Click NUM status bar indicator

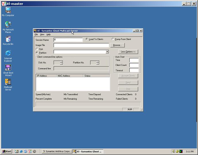[130, 109]
